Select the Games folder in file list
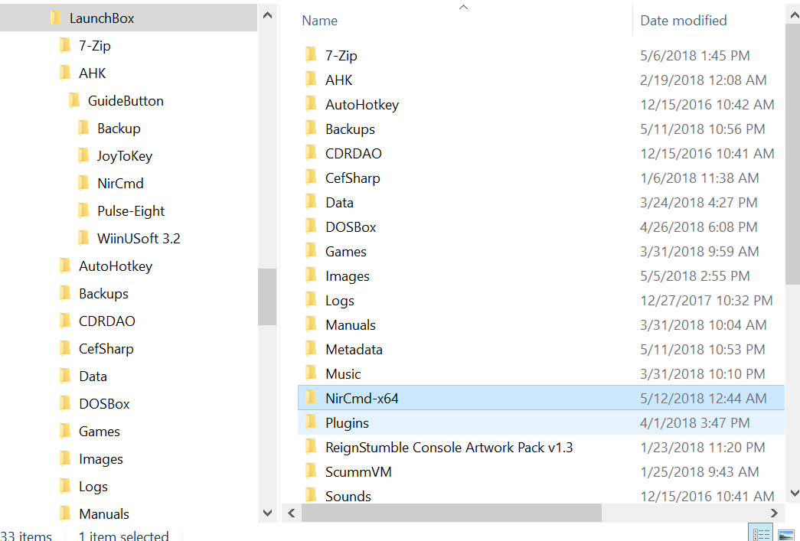This screenshot has width=800, height=541. [346, 252]
